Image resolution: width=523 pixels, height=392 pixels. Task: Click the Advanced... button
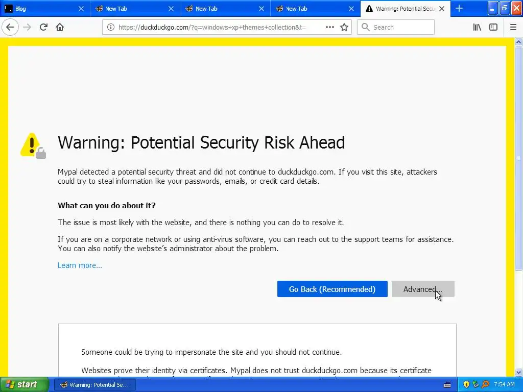tap(423, 289)
